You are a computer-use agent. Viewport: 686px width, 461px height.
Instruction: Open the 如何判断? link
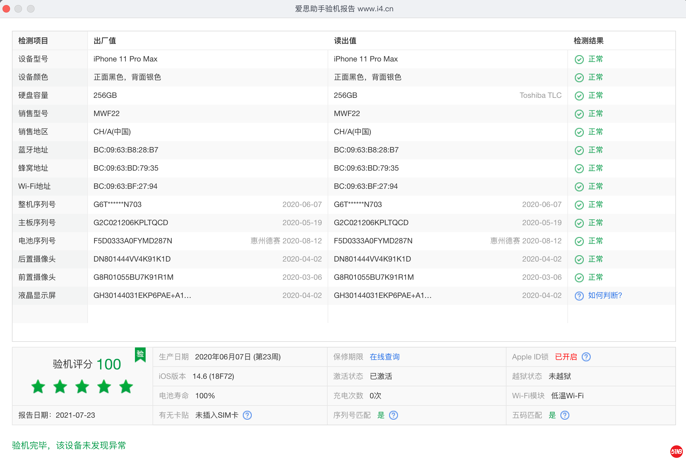(x=605, y=295)
